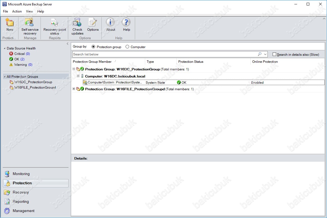Select the Computer\System Protection member row
Image resolution: width=327 pixels, height=218 pixels.
[x=204, y=82]
